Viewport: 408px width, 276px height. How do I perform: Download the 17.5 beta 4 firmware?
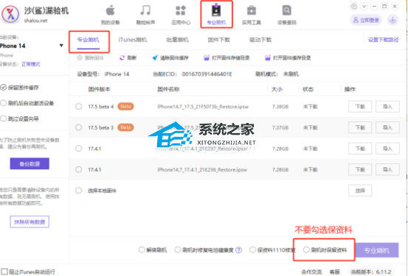[360, 107]
